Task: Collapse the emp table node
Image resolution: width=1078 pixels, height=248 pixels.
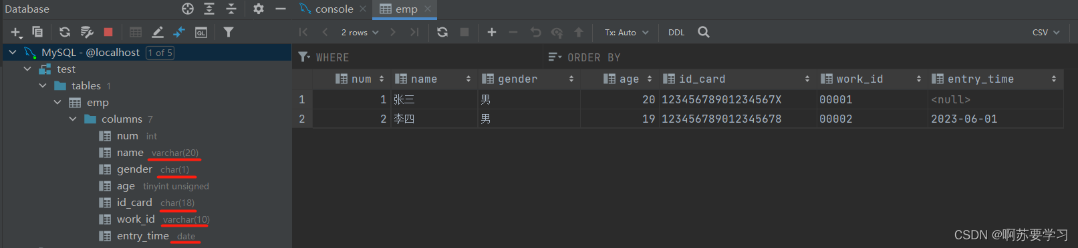Action: coord(57,102)
